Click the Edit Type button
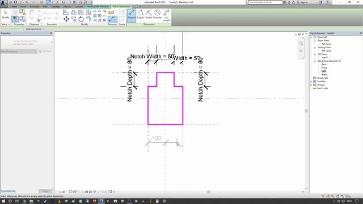 [x=45, y=52]
